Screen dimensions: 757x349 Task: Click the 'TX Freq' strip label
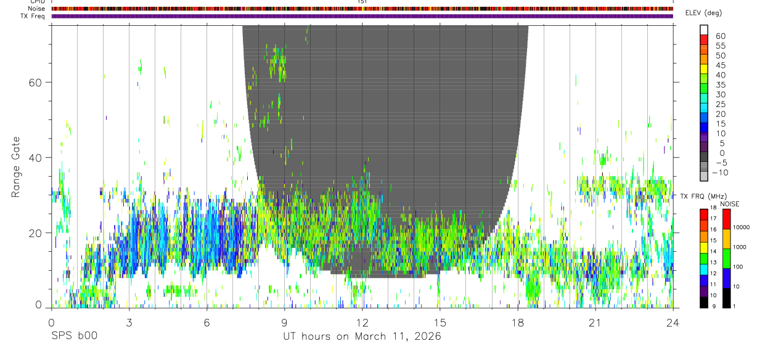tap(34, 16)
